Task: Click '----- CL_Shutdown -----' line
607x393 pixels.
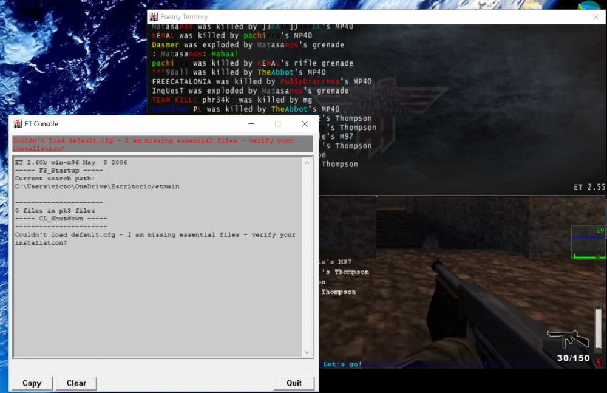Action: pyautogui.click(x=61, y=219)
